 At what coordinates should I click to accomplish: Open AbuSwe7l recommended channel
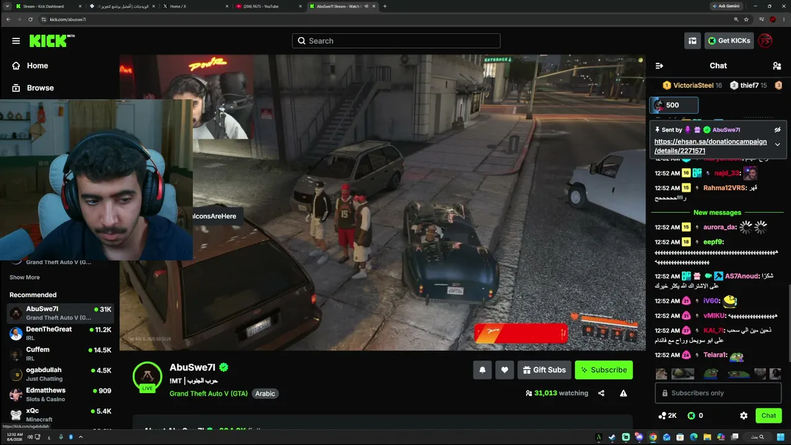60,313
